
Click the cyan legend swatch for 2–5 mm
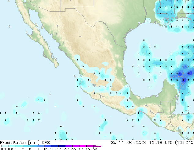[x=26, y=146]
